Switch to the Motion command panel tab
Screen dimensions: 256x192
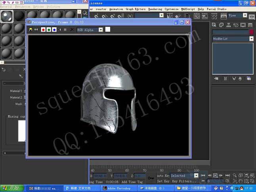[x=236, y=25]
